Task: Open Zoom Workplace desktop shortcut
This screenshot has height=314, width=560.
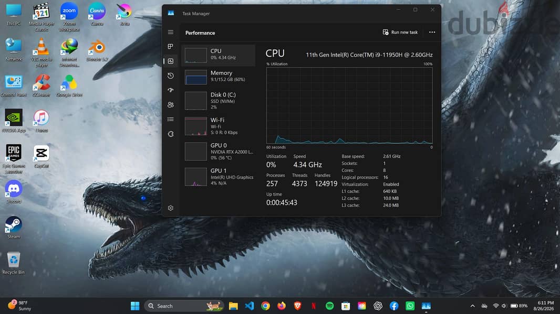Action: [69, 17]
